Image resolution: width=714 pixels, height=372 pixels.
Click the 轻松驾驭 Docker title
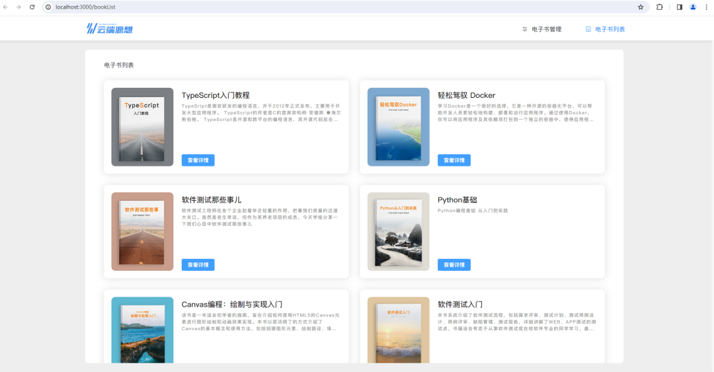pyautogui.click(x=466, y=95)
